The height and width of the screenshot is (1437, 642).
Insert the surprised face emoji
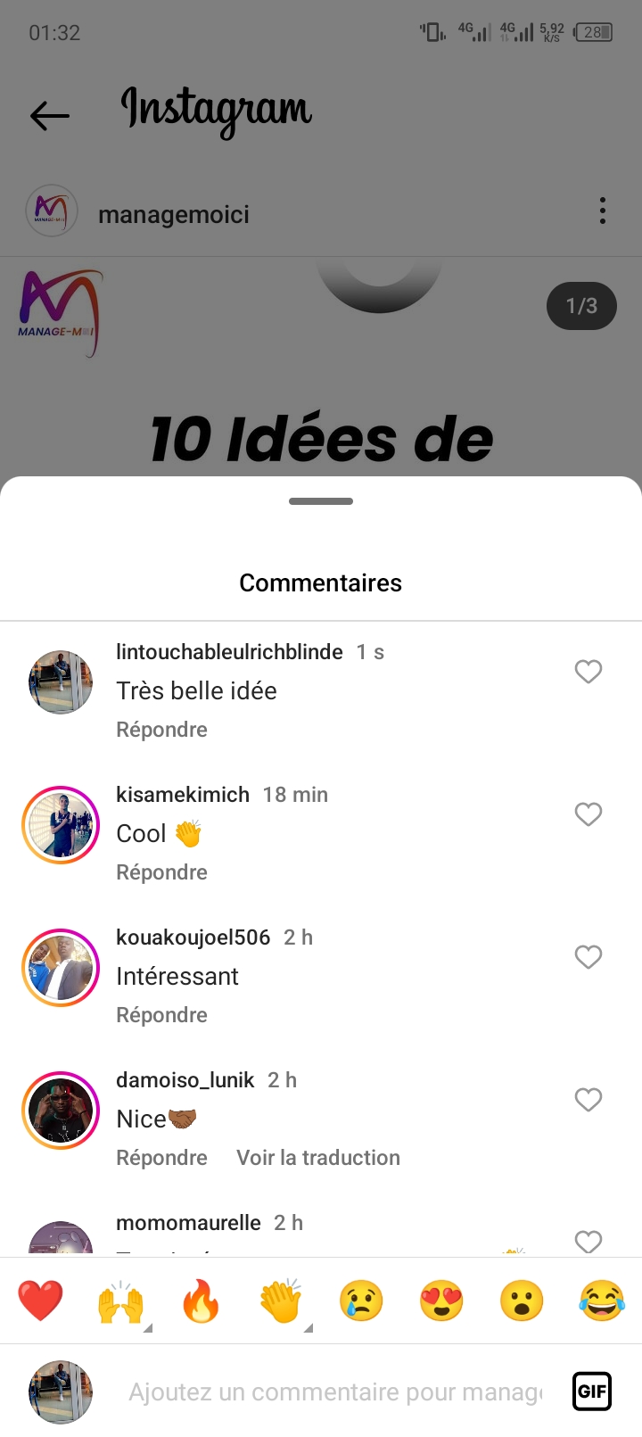click(x=522, y=1301)
